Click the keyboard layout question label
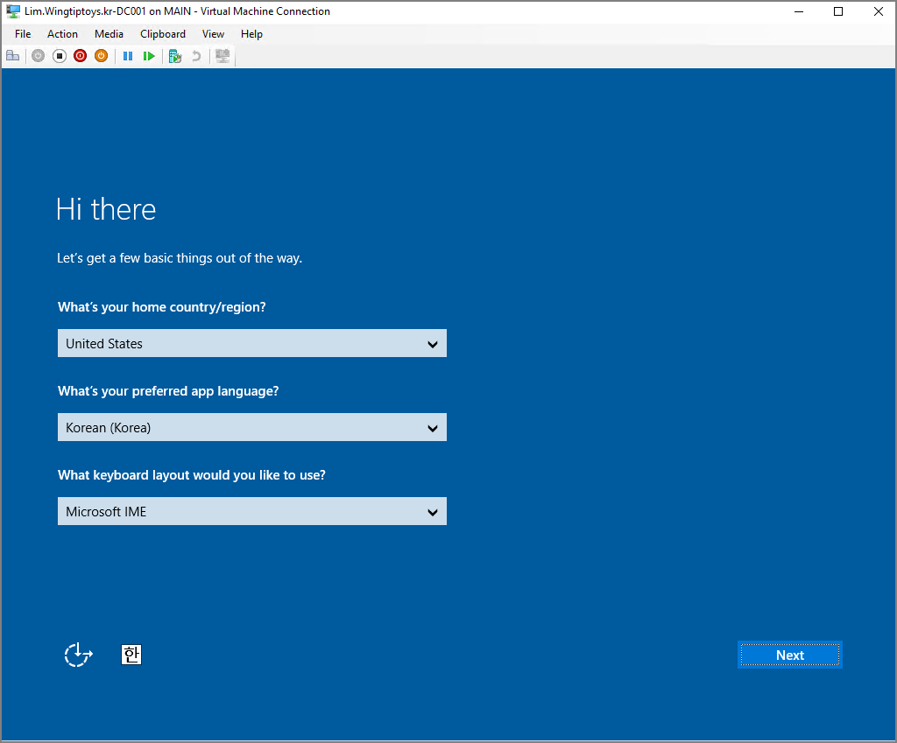Image resolution: width=897 pixels, height=743 pixels. click(x=192, y=475)
